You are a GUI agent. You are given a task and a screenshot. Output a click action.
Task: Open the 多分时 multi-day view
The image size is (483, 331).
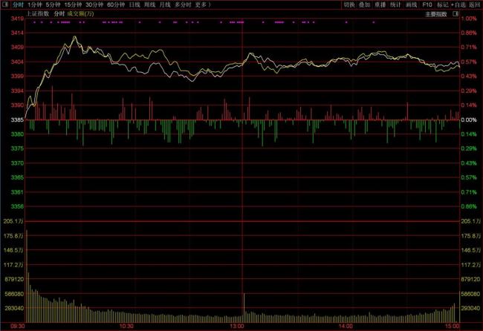pos(183,4)
